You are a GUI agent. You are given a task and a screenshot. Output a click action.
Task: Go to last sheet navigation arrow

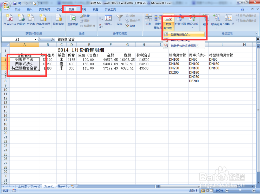(13, 186)
